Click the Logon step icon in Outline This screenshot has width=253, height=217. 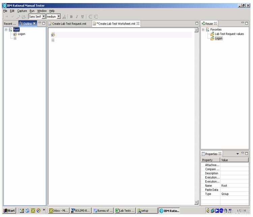[15, 34]
